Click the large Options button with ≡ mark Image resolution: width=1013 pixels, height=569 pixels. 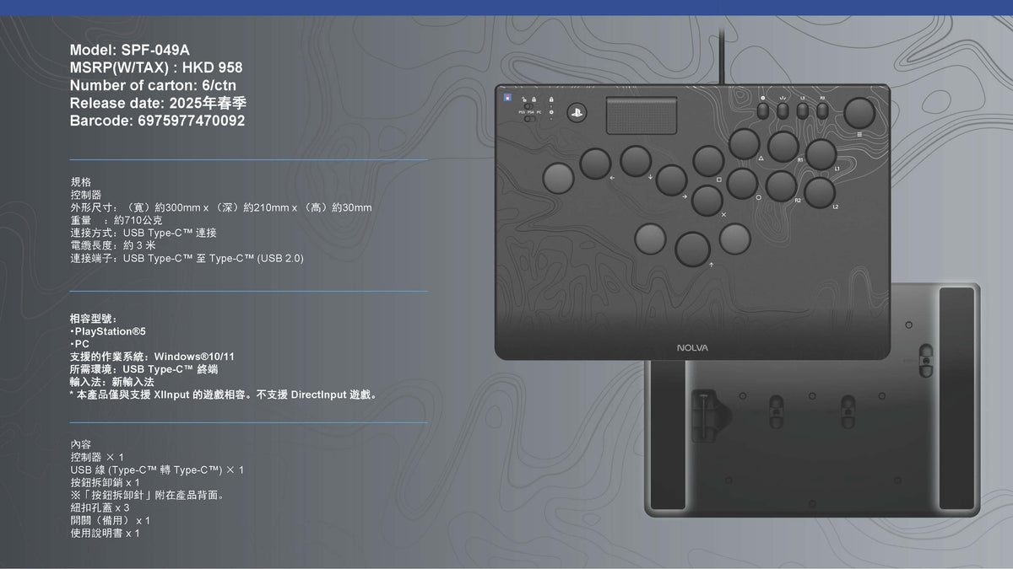859,112
